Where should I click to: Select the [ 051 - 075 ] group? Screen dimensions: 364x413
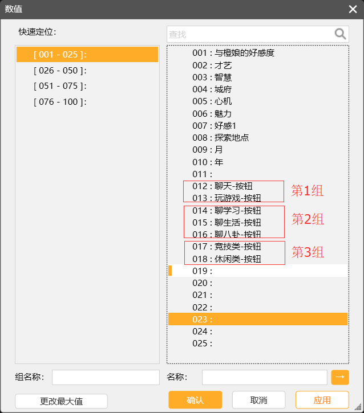click(60, 86)
